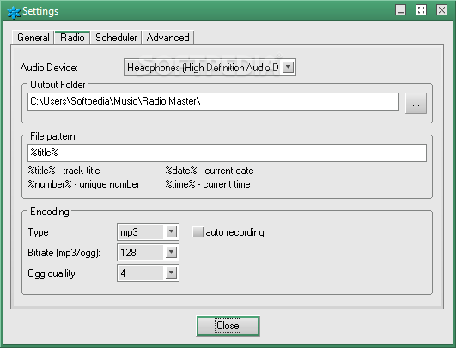Click the '%number% - unique number' hint text
The image size is (456, 348).
[x=84, y=184]
